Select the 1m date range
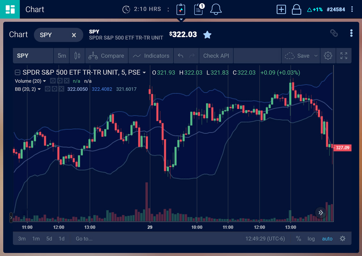This screenshot has height=256, width=362. 36,239
